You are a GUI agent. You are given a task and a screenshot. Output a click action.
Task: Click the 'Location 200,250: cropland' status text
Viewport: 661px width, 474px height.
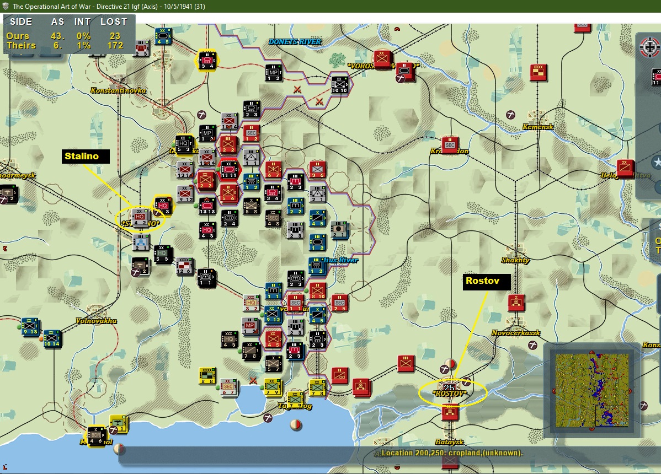click(x=452, y=453)
